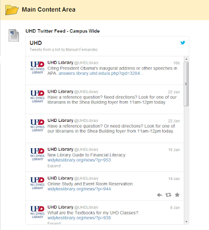Image resolution: width=209 pixels, height=230 pixels.
Task: Click the UHD Library avatar on the 14 Jan tweet
Action: 37,183
